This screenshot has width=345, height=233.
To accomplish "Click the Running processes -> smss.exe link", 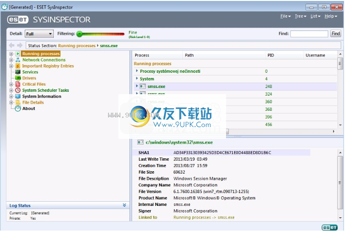I will click(204, 217).
